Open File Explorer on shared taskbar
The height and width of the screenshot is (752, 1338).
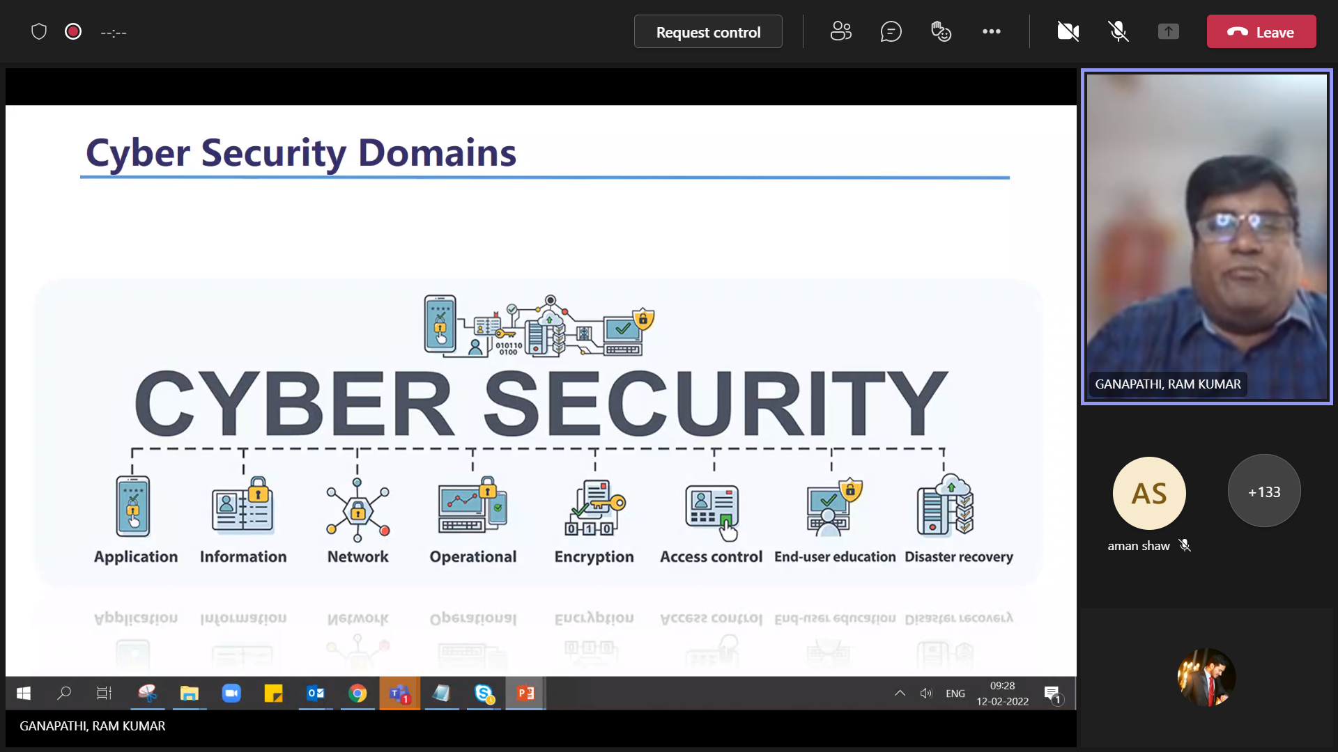click(190, 694)
